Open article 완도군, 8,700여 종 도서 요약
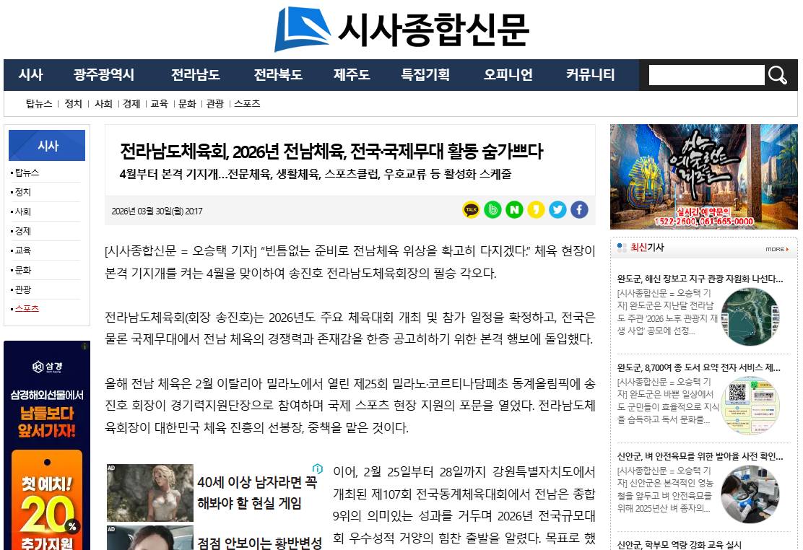803x550 pixels. click(699, 367)
